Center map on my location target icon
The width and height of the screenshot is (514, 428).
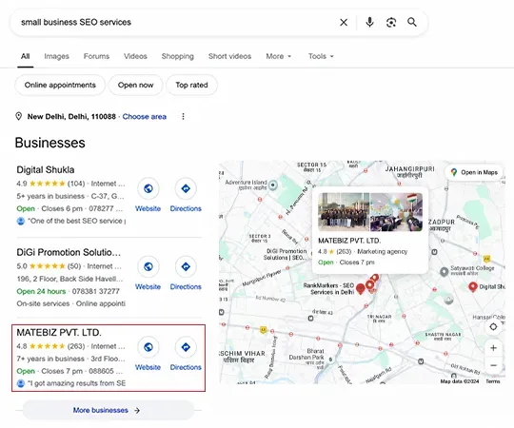pyautogui.click(x=493, y=327)
